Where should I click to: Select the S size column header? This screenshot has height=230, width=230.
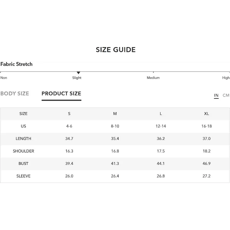pyautogui.click(x=69, y=114)
